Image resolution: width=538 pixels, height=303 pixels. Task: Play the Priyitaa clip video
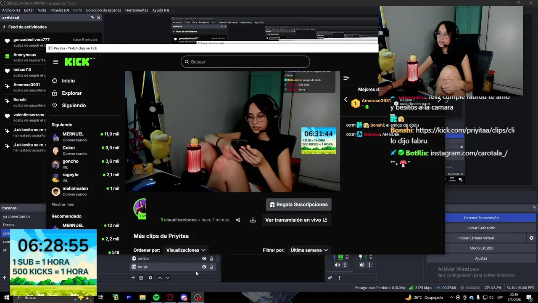pos(232,131)
